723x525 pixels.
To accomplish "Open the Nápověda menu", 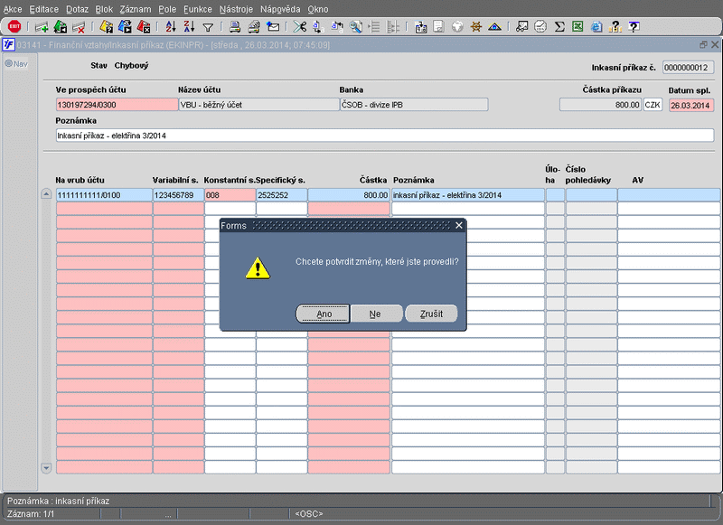I will [280, 9].
